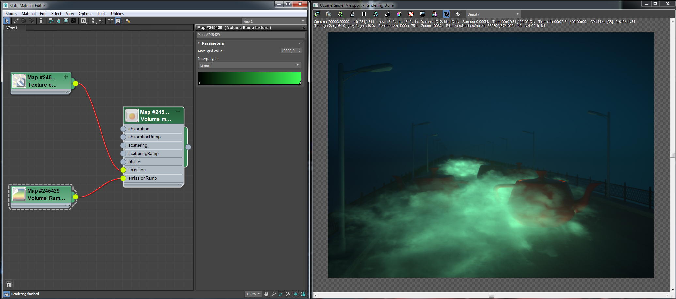The height and width of the screenshot is (299, 676).
Task: Select the Zoom magnifier tool in the Slate editor
Action: tap(274, 294)
